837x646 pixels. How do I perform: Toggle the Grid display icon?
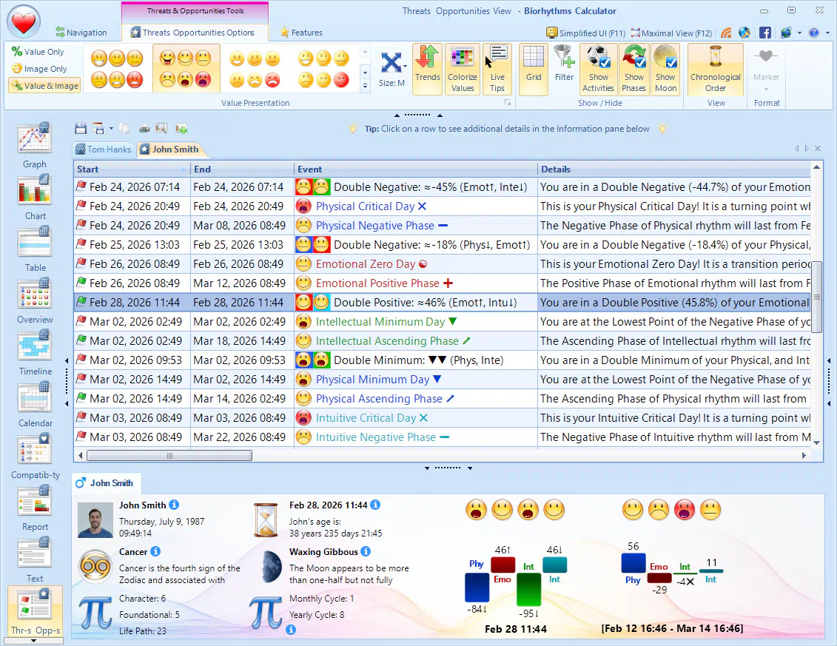534,64
